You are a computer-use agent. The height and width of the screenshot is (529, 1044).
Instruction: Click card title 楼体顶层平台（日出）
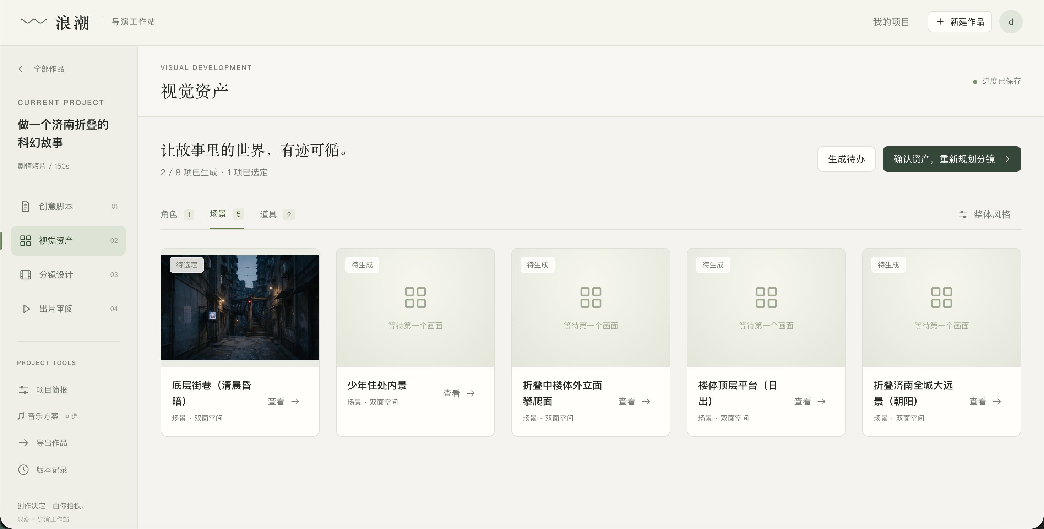pyautogui.click(x=737, y=393)
